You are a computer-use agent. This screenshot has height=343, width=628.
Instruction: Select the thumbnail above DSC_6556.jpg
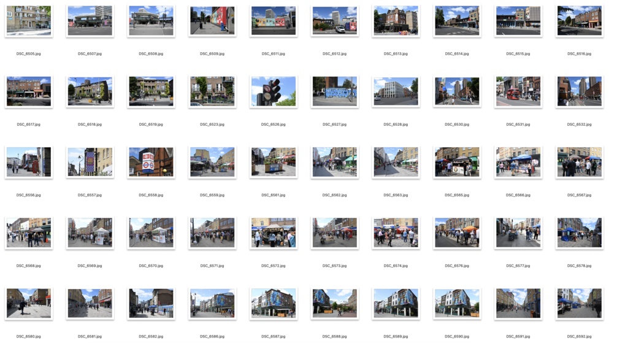[28, 162]
